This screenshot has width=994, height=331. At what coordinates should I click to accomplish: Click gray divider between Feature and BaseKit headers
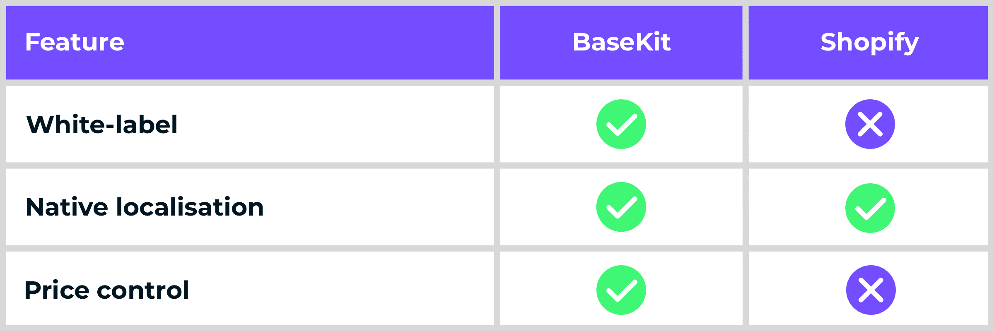point(497,42)
